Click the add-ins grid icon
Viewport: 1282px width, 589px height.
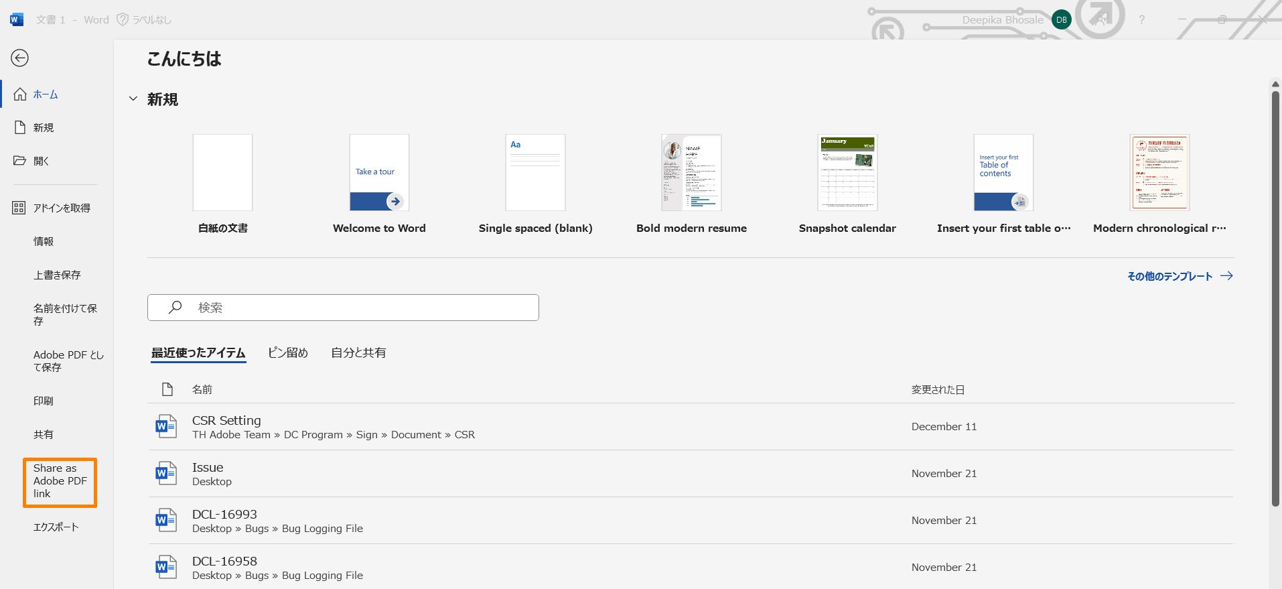pos(19,208)
